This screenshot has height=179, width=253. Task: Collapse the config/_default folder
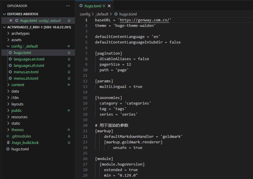8,46
